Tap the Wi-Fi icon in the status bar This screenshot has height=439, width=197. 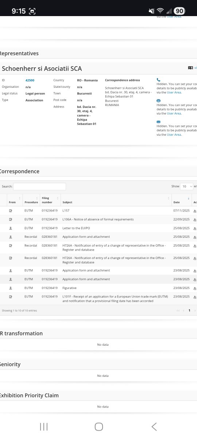pos(160,11)
